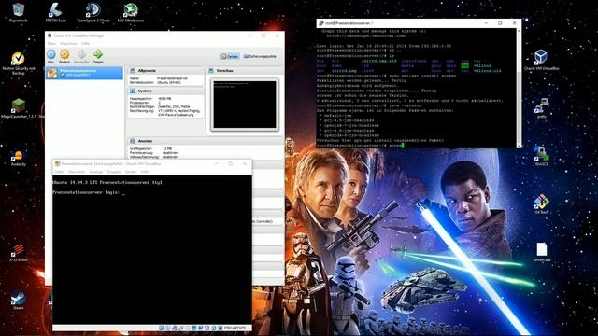Click the Neu toolbar icon in VirtualBox Manager
This screenshot has height=336, width=598.
point(51,56)
